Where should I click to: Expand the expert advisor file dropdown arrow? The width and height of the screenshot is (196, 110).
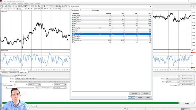point(178,76)
